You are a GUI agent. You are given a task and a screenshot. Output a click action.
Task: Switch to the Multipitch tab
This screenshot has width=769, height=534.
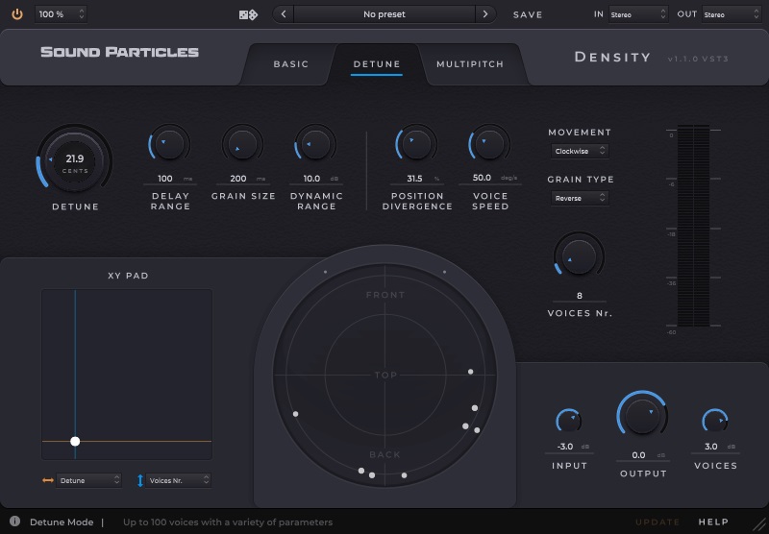pos(470,64)
